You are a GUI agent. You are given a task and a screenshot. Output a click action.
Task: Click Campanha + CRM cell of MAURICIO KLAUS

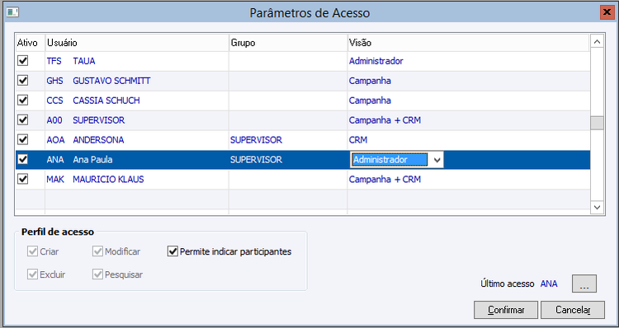coord(468,180)
